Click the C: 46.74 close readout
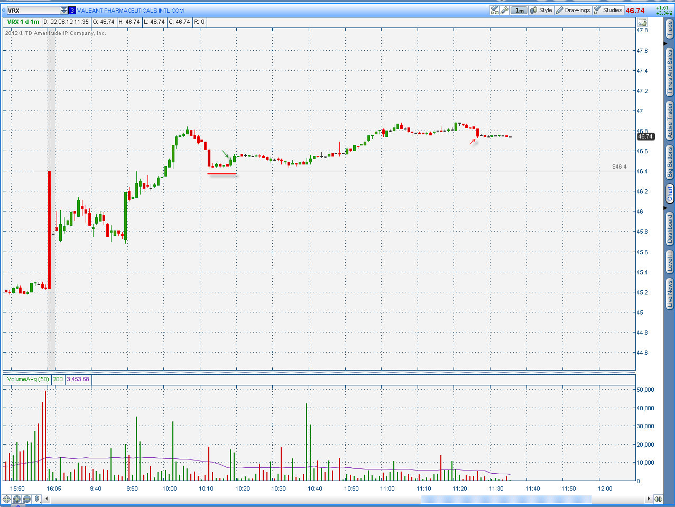 [x=179, y=22]
